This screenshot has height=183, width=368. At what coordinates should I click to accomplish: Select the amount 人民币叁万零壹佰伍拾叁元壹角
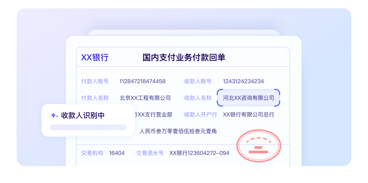tap(178, 131)
